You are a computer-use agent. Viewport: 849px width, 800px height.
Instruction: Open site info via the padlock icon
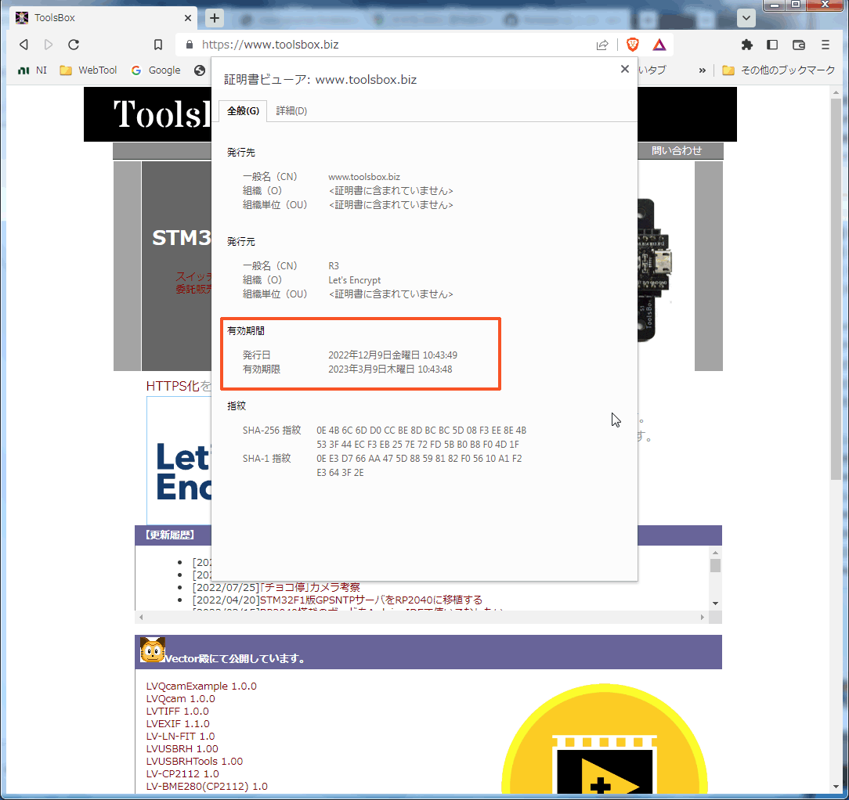[189, 45]
